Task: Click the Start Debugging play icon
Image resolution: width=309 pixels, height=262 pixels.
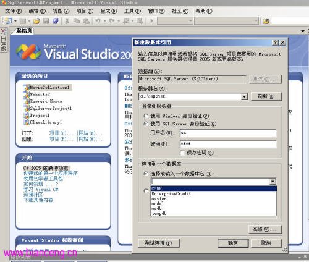Action: 152,21
